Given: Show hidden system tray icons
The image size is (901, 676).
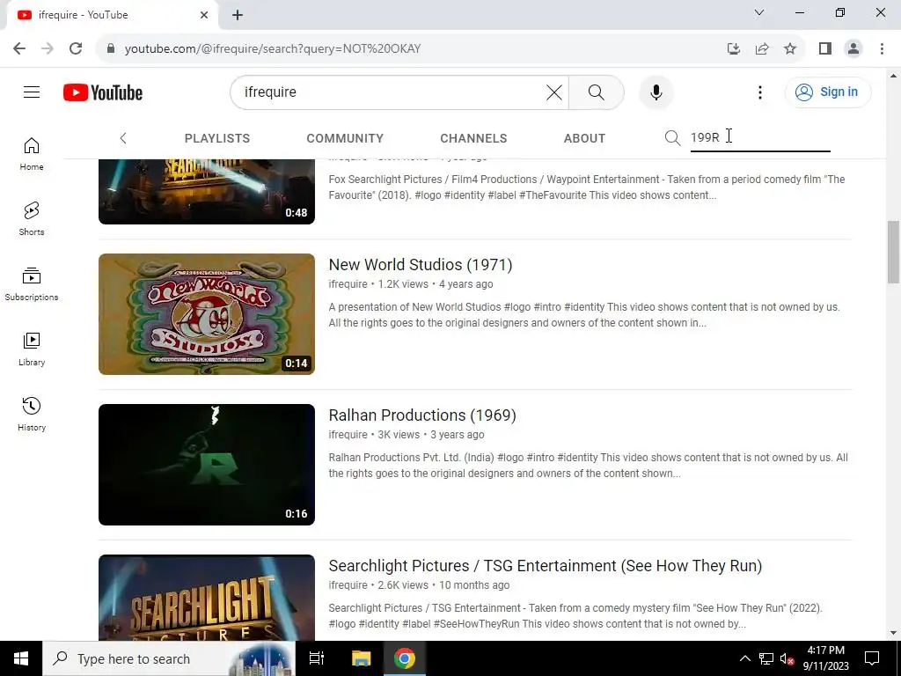Looking at the screenshot, I should [x=744, y=658].
